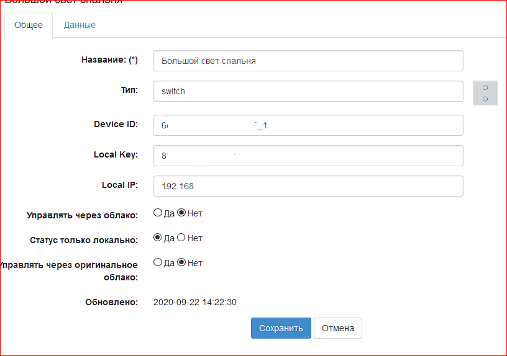The width and height of the screenshot is (507, 356).
Task: Click into the Device ID field
Action: pyautogui.click(x=308, y=125)
